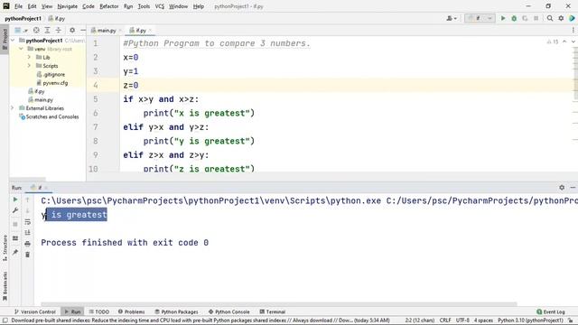This screenshot has width=578, height=325.
Task: Open Search Everywhere magnifier icon
Action: click(550, 18)
